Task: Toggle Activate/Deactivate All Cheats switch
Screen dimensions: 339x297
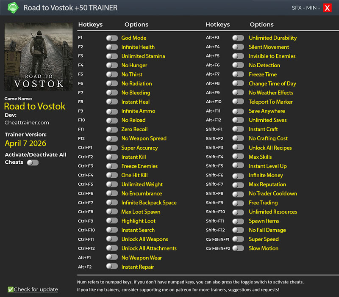Action: coord(33,162)
